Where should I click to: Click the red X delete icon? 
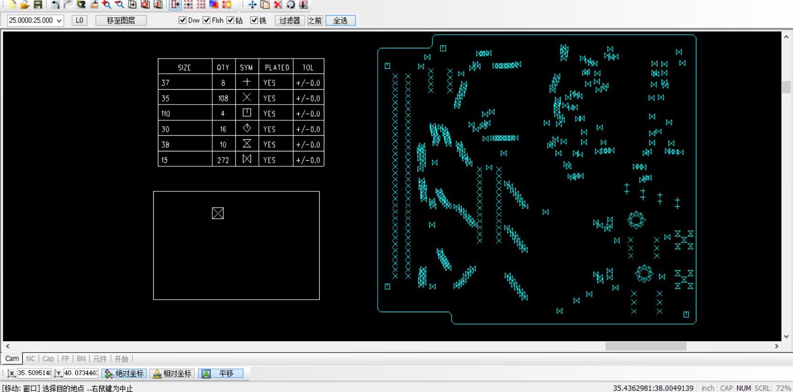click(278, 5)
